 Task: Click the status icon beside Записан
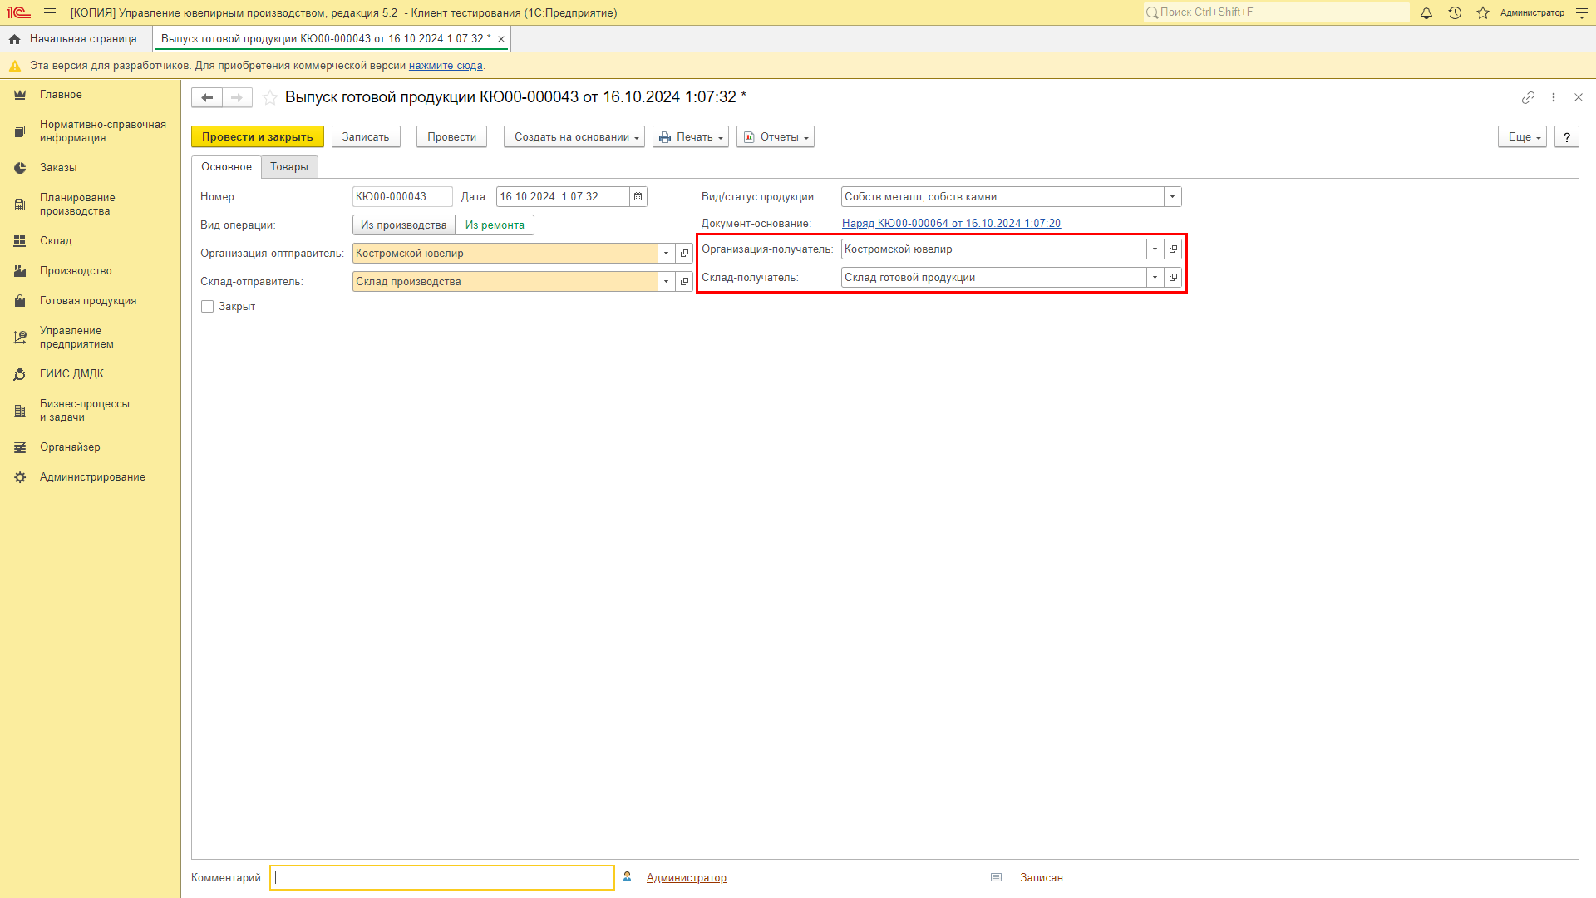(x=997, y=877)
